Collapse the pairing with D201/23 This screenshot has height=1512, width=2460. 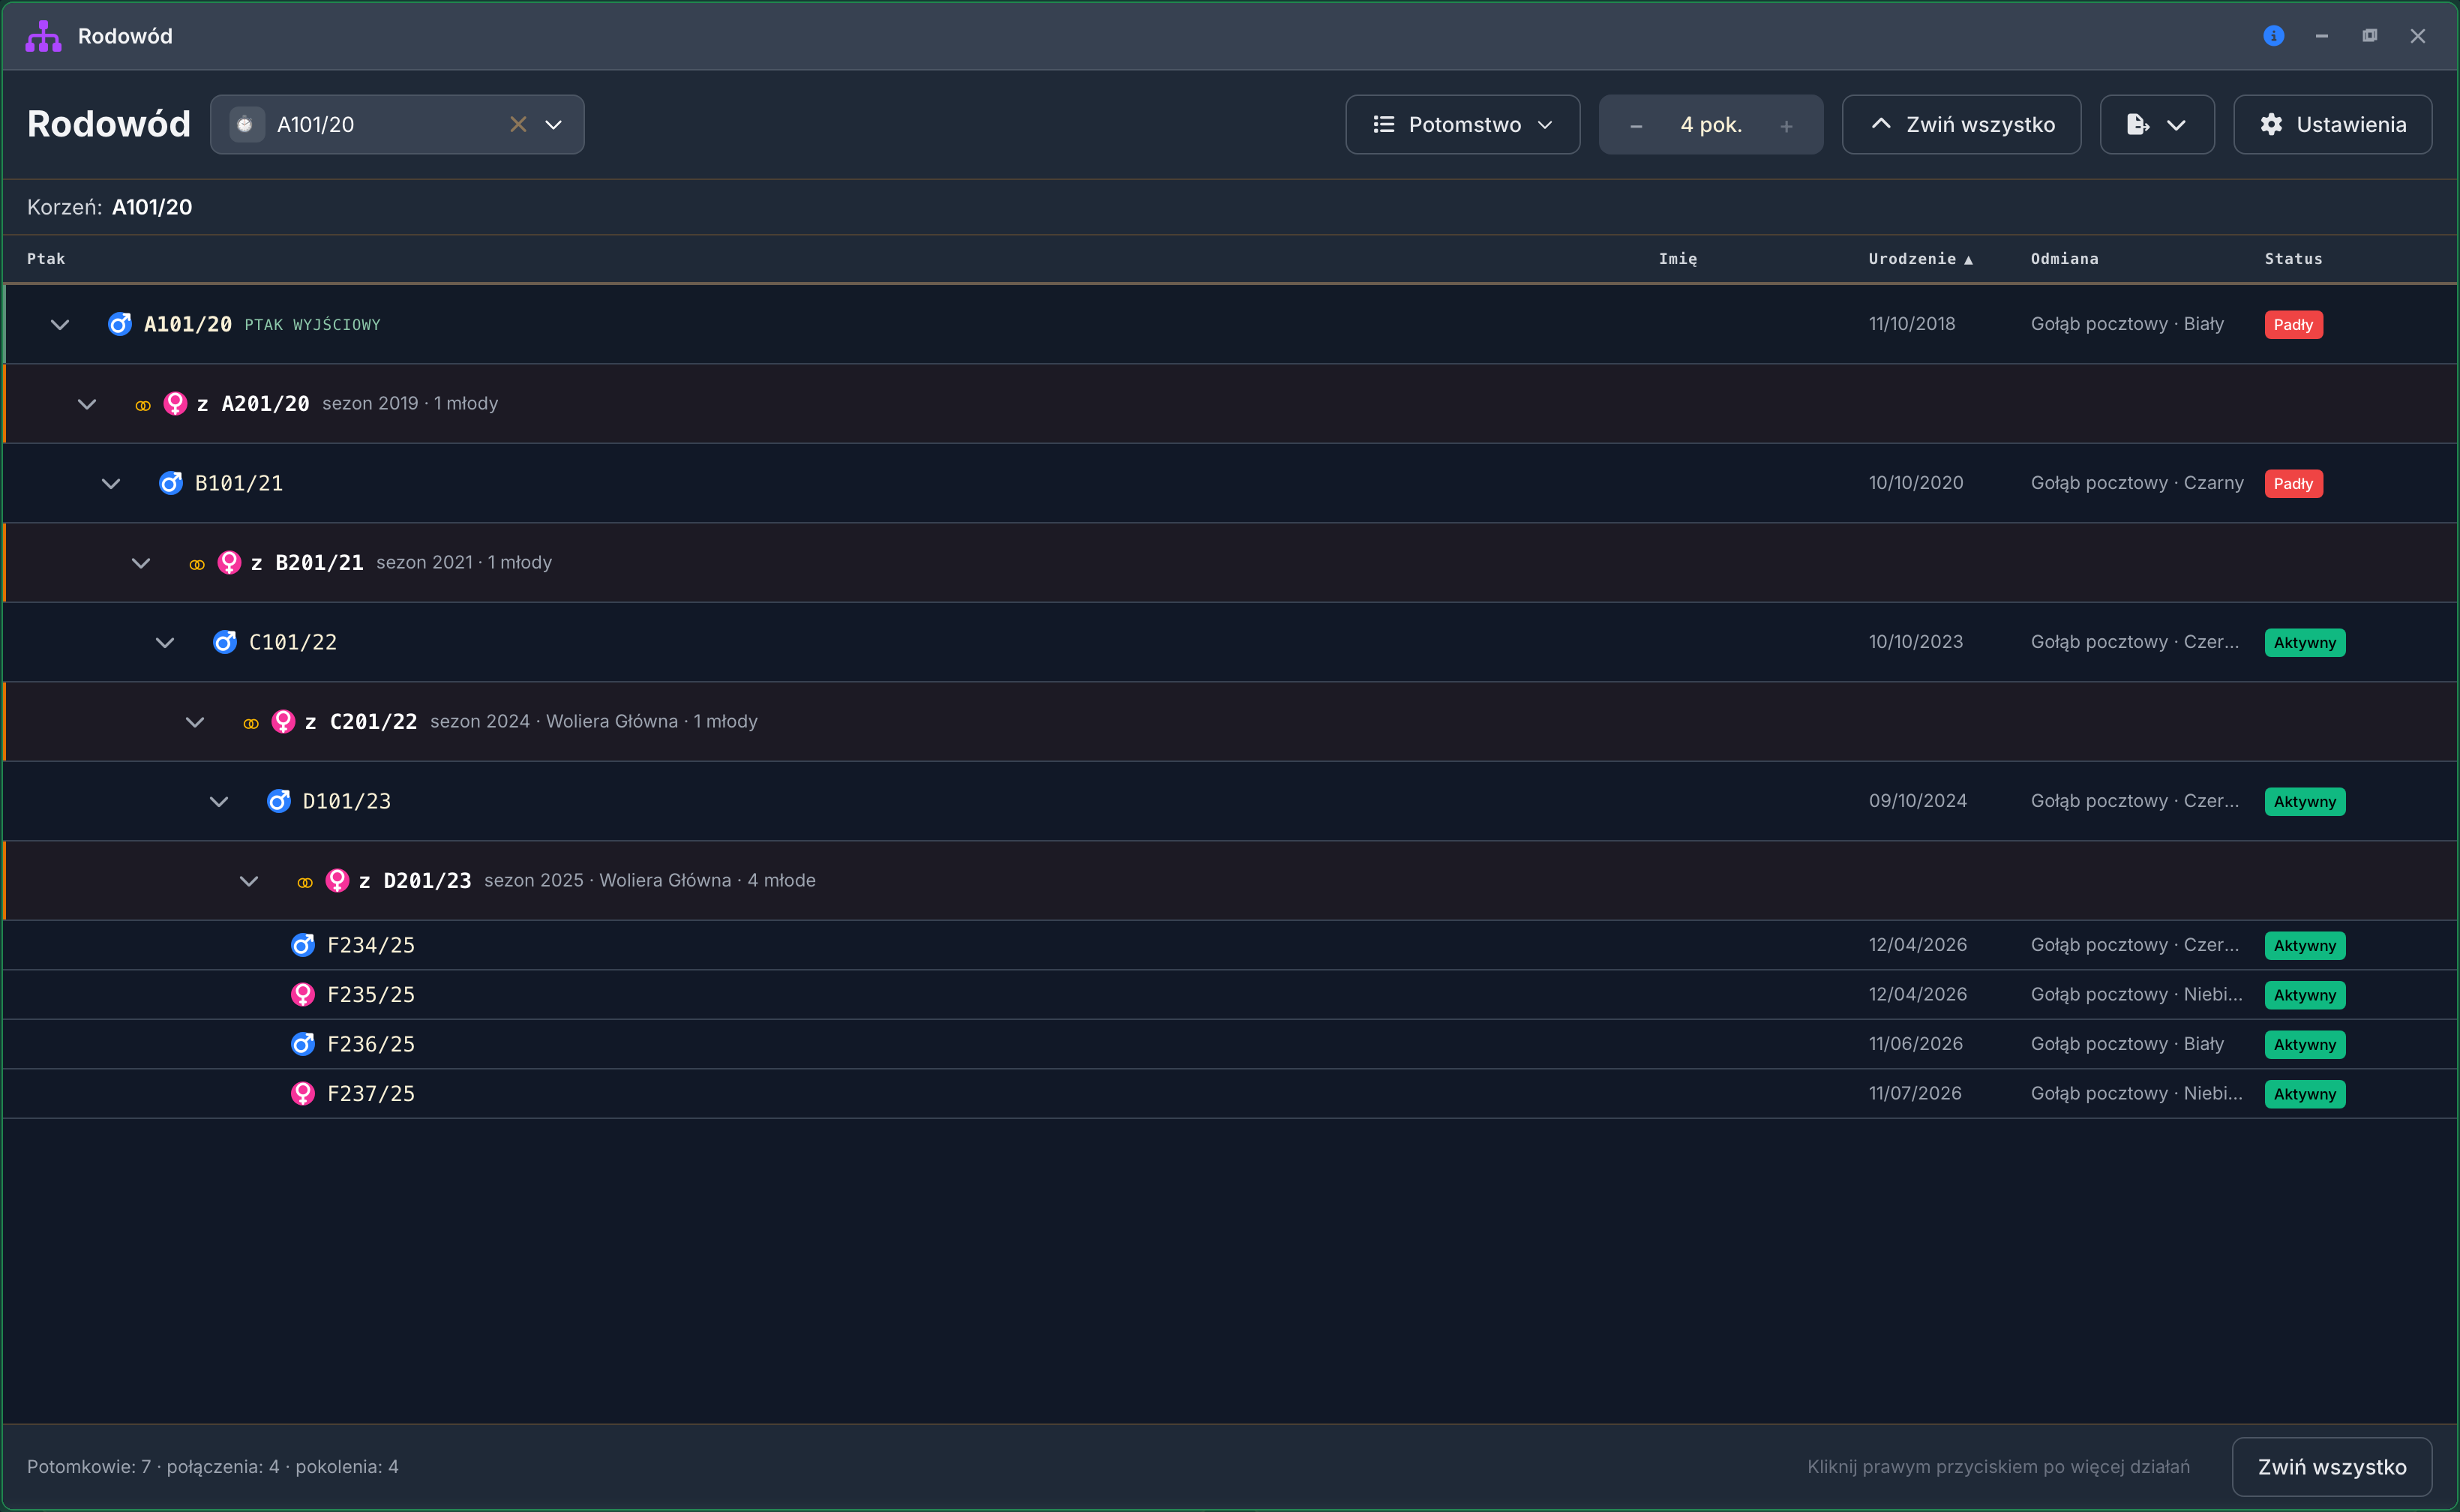249,881
